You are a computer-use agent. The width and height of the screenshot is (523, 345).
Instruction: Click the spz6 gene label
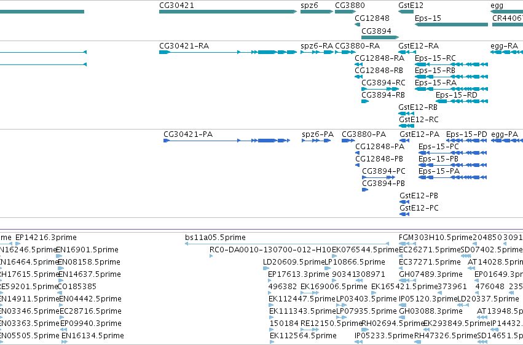coord(309,6)
